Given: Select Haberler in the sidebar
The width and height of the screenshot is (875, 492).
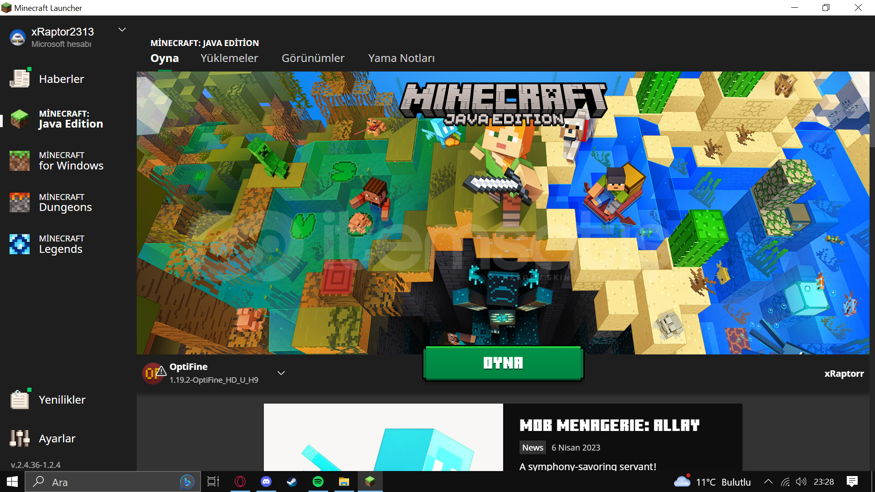Looking at the screenshot, I should (x=62, y=79).
